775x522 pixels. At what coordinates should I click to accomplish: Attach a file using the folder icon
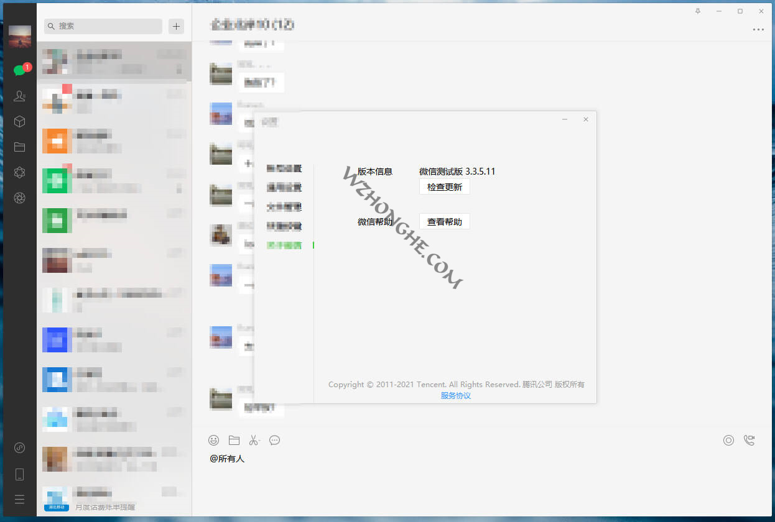point(234,440)
